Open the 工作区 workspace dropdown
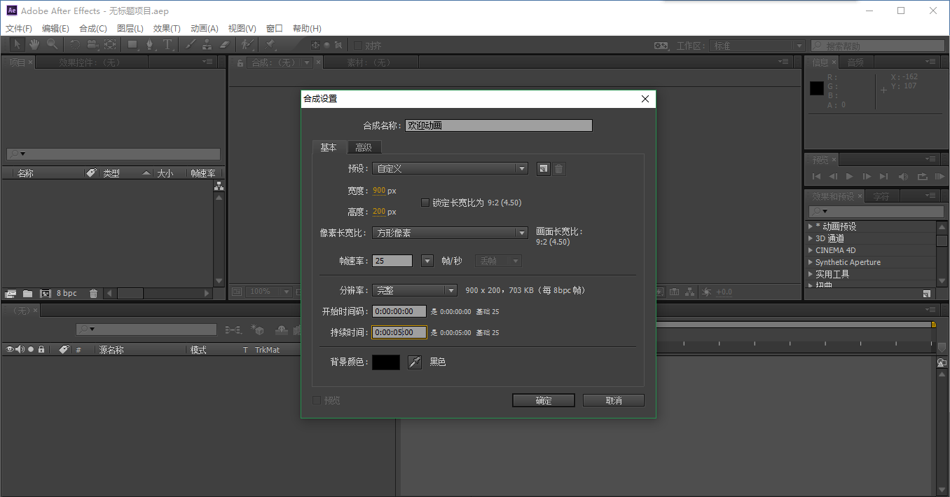950x497 pixels. tap(757, 46)
